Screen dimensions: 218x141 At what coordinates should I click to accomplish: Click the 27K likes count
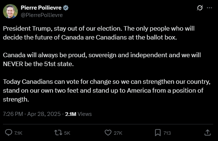118,133
